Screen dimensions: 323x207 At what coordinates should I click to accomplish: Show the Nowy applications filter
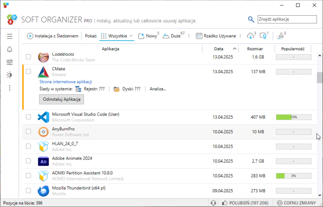click(x=149, y=36)
